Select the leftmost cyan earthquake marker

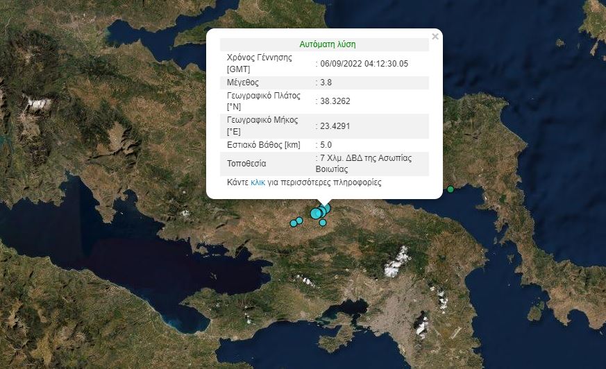click(x=294, y=223)
